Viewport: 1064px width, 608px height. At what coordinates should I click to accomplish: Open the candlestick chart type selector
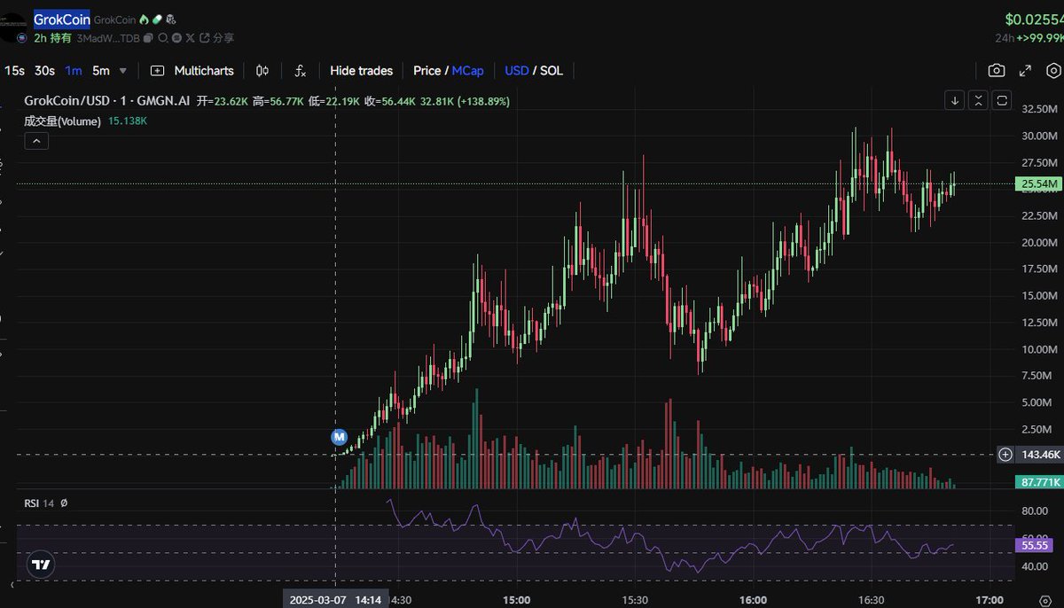(x=262, y=71)
